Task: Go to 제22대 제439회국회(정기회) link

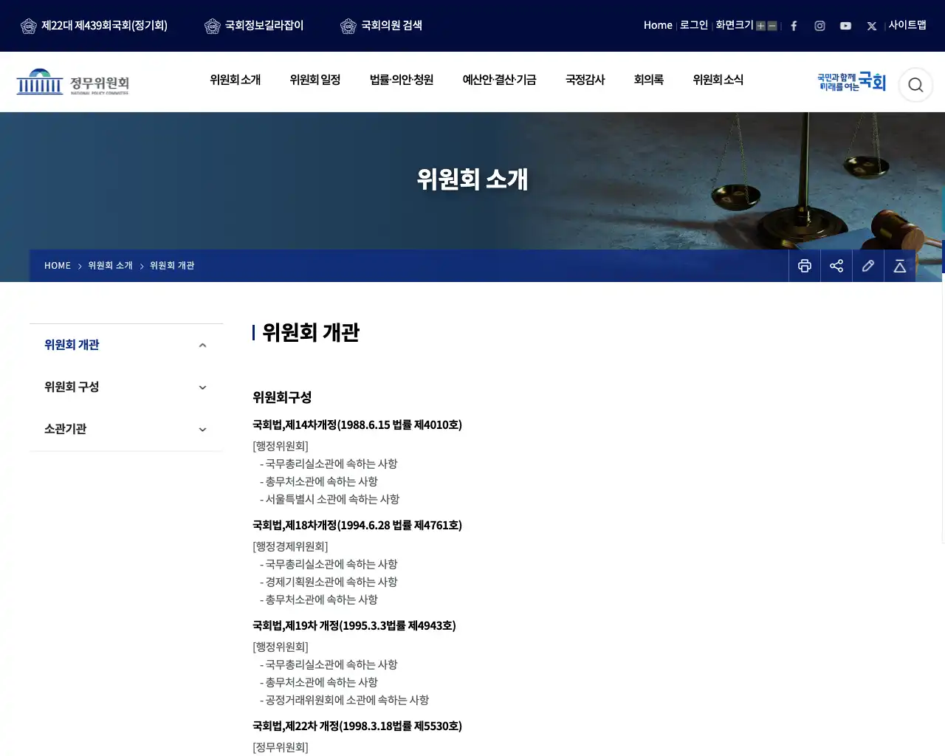Action: (x=104, y=26)
